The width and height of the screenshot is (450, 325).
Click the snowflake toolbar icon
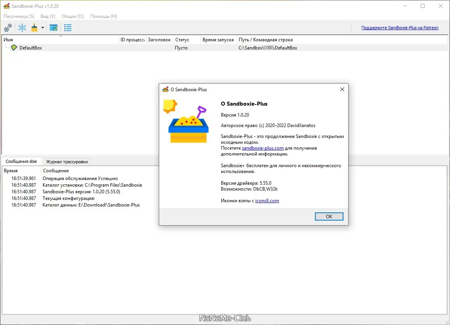[22, 28]
